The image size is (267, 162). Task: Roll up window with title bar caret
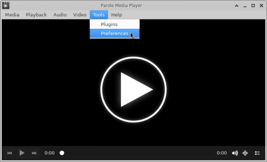coord(237,6)
